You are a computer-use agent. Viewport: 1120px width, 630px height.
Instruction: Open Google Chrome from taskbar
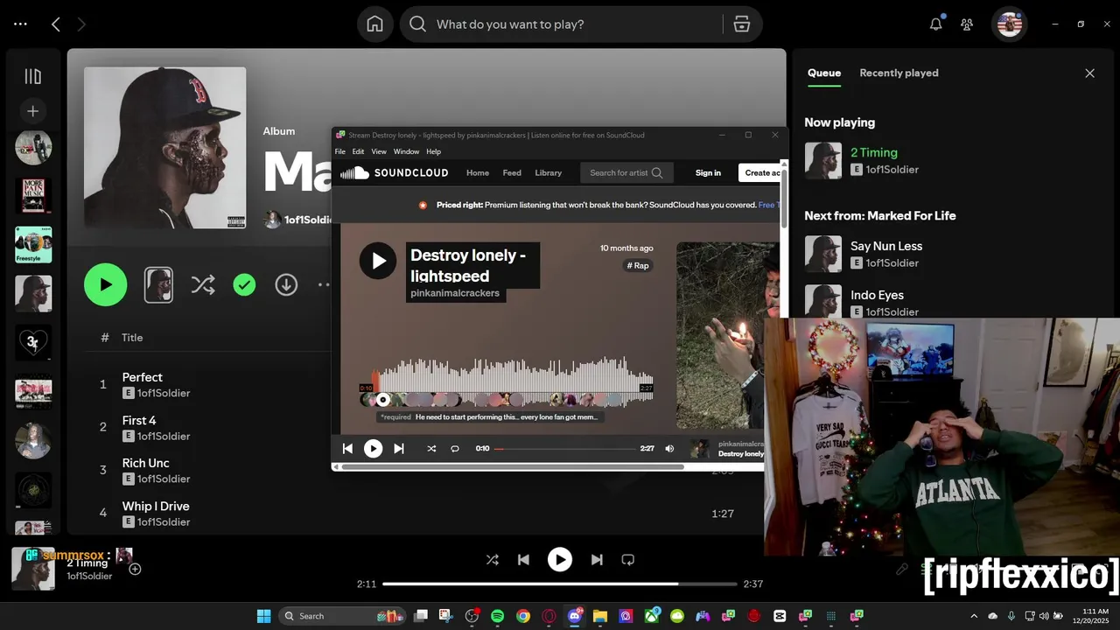[x=522, y=616]
